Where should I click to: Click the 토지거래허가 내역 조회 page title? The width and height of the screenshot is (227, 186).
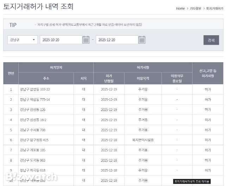(38, 7)
